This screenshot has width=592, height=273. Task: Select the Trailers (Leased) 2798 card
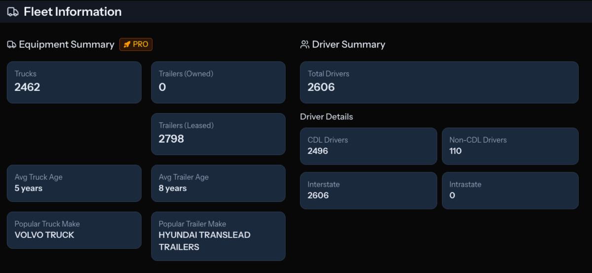[218, 134]
